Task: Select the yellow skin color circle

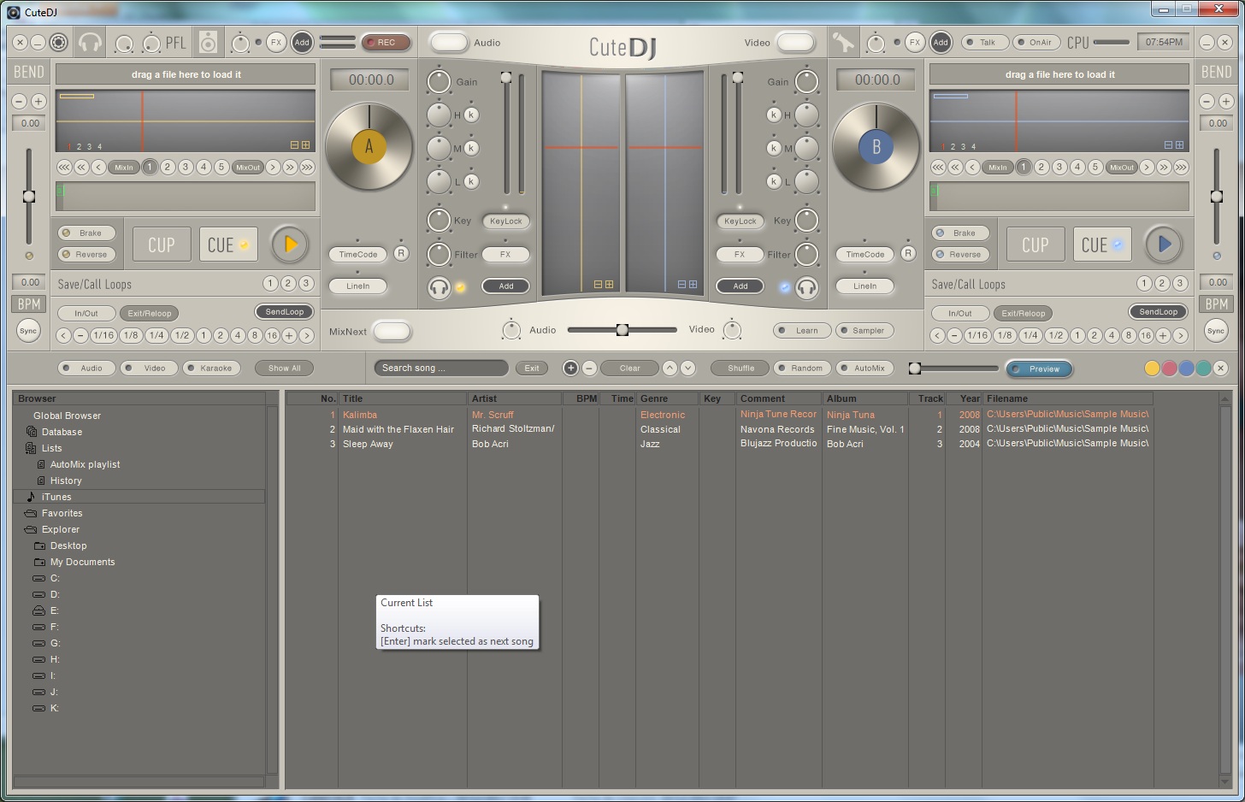Action: tap(1153, 368)
